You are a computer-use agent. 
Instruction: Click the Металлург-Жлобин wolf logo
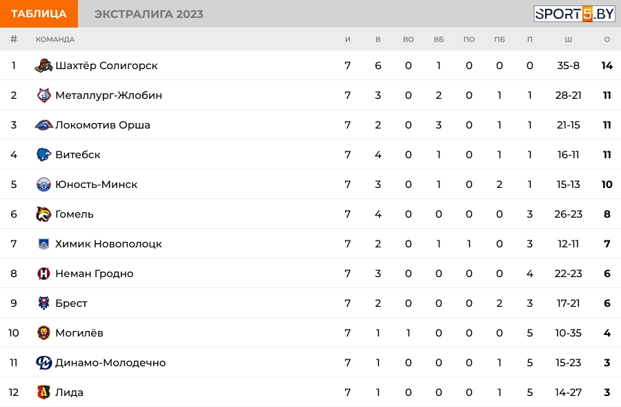point(43,95)
